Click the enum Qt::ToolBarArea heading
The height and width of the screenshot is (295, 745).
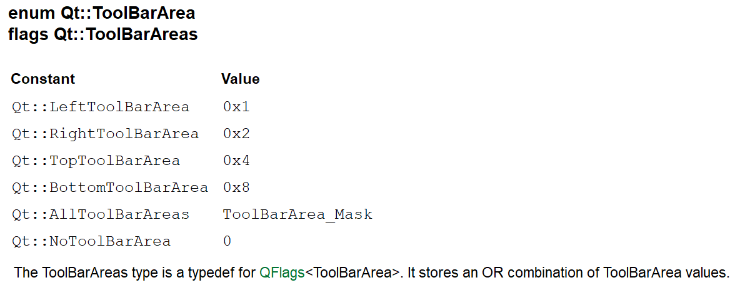(102, 13)
